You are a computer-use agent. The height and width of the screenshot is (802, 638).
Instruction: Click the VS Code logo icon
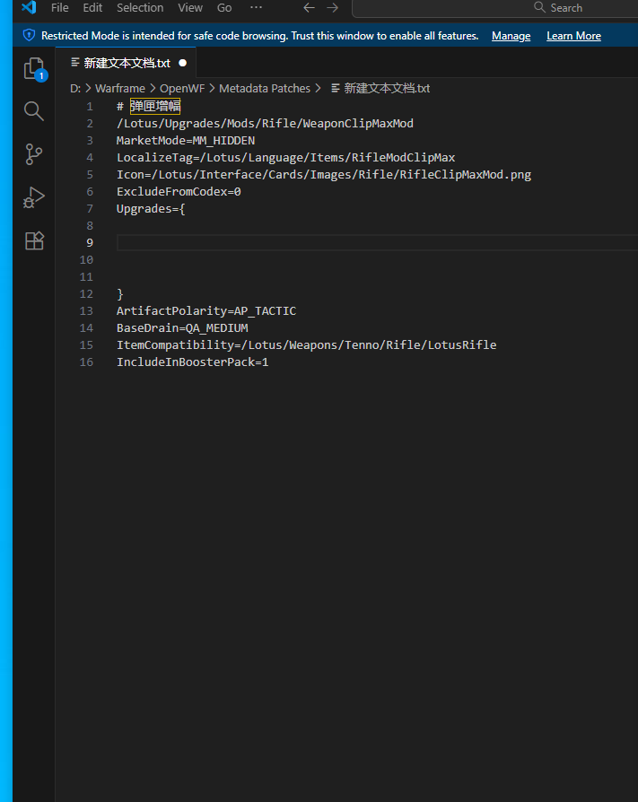pos(28,8)
